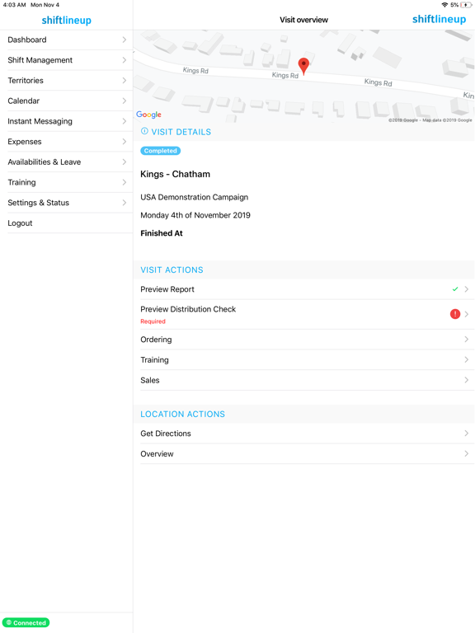The image size is (475, 633).
Task: Expand the Availabilities & Leave chevron
Action: pyautogui.click(x=125, y=162)
